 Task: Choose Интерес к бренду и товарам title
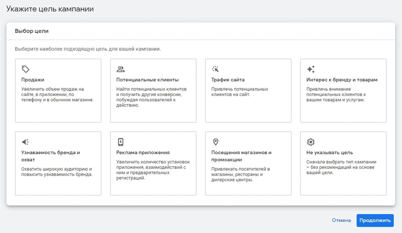coord(342,80)
